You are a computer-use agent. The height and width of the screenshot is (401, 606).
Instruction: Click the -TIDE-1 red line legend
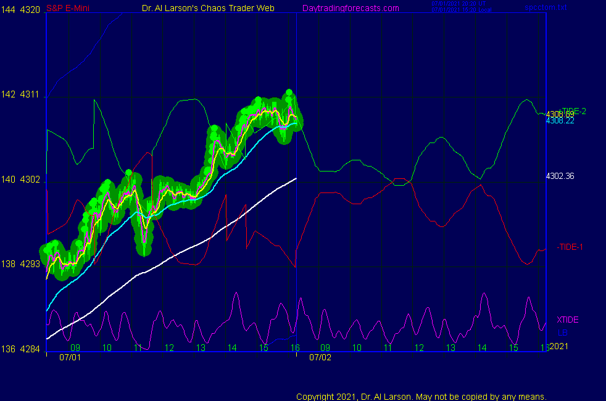click(x=570, y=247)
